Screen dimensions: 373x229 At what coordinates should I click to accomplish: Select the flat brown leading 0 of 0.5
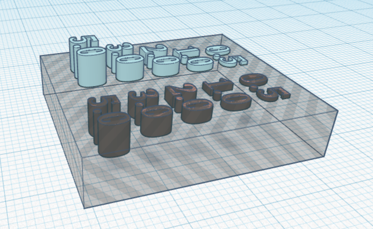coord(252,80)
